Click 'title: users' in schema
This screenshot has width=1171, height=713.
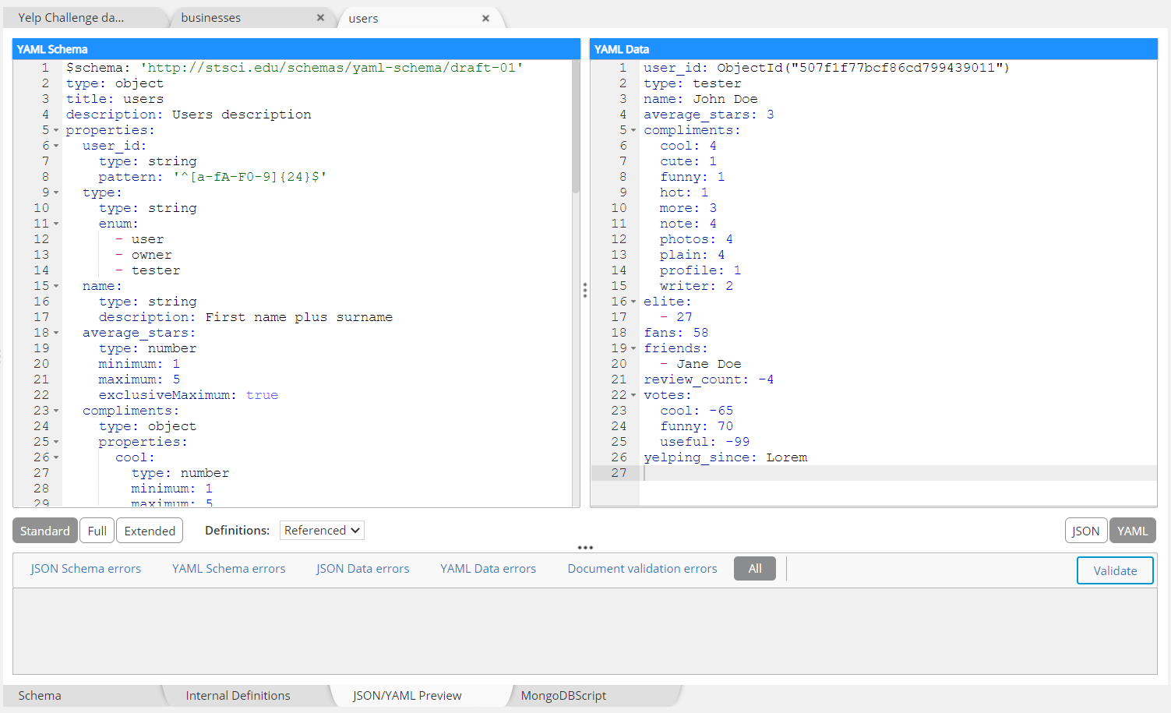point(115,99)
